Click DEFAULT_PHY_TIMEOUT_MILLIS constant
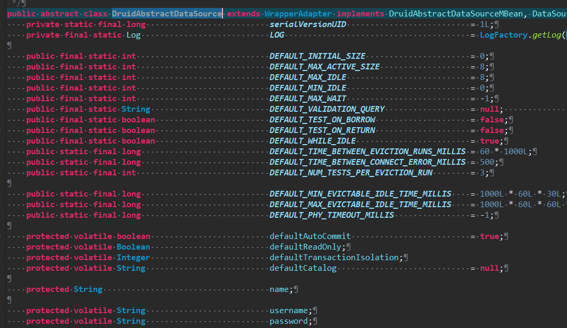Screen dimensions: 567x328 (x=332, y=215)
